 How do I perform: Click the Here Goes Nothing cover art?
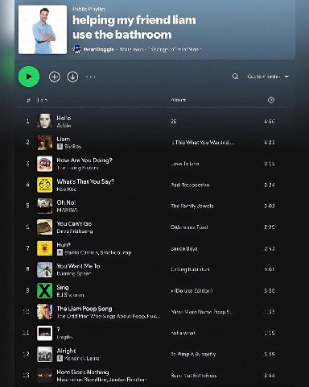tap(45, 376)
